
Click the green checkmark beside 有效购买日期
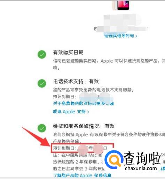coord(42,54)
